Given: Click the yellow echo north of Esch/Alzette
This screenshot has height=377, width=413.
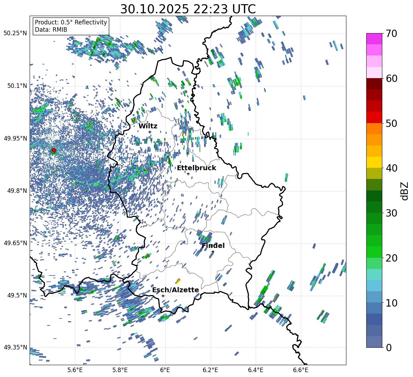Looking at the screenshot, I should 178,281.
